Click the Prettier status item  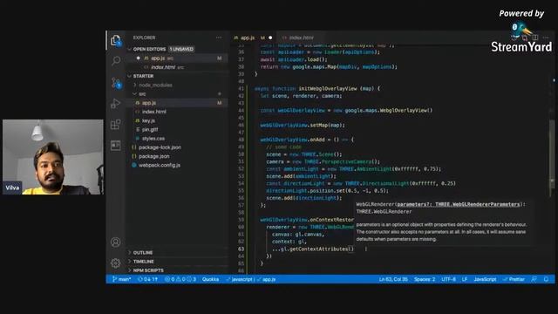click(x=514, y=279)
